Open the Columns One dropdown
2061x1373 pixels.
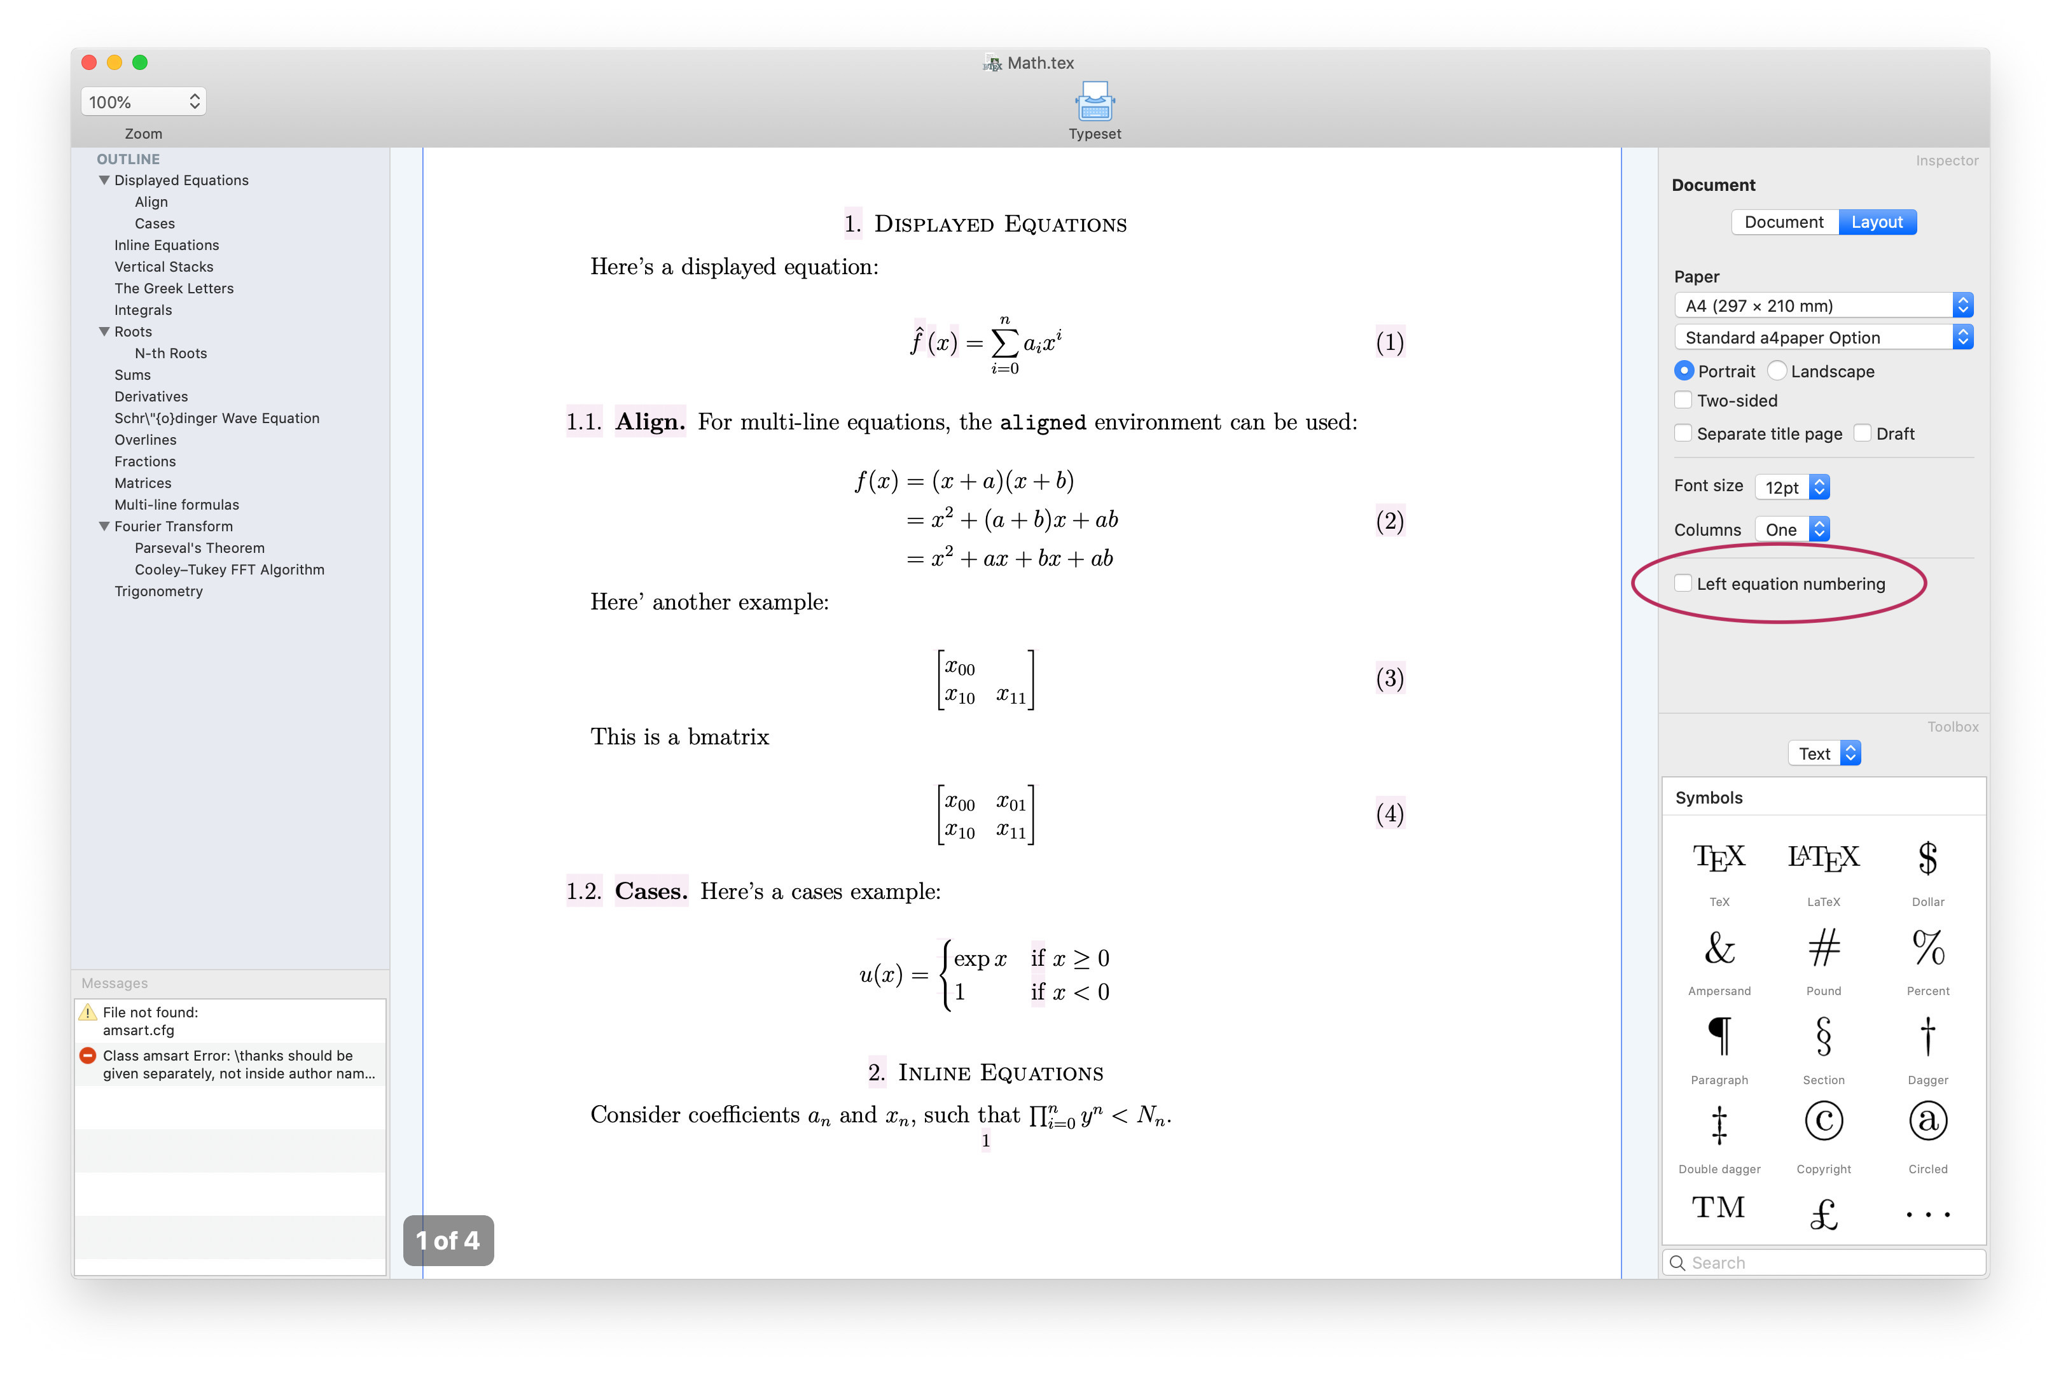pyautogui.click(x=1791, y=529)
